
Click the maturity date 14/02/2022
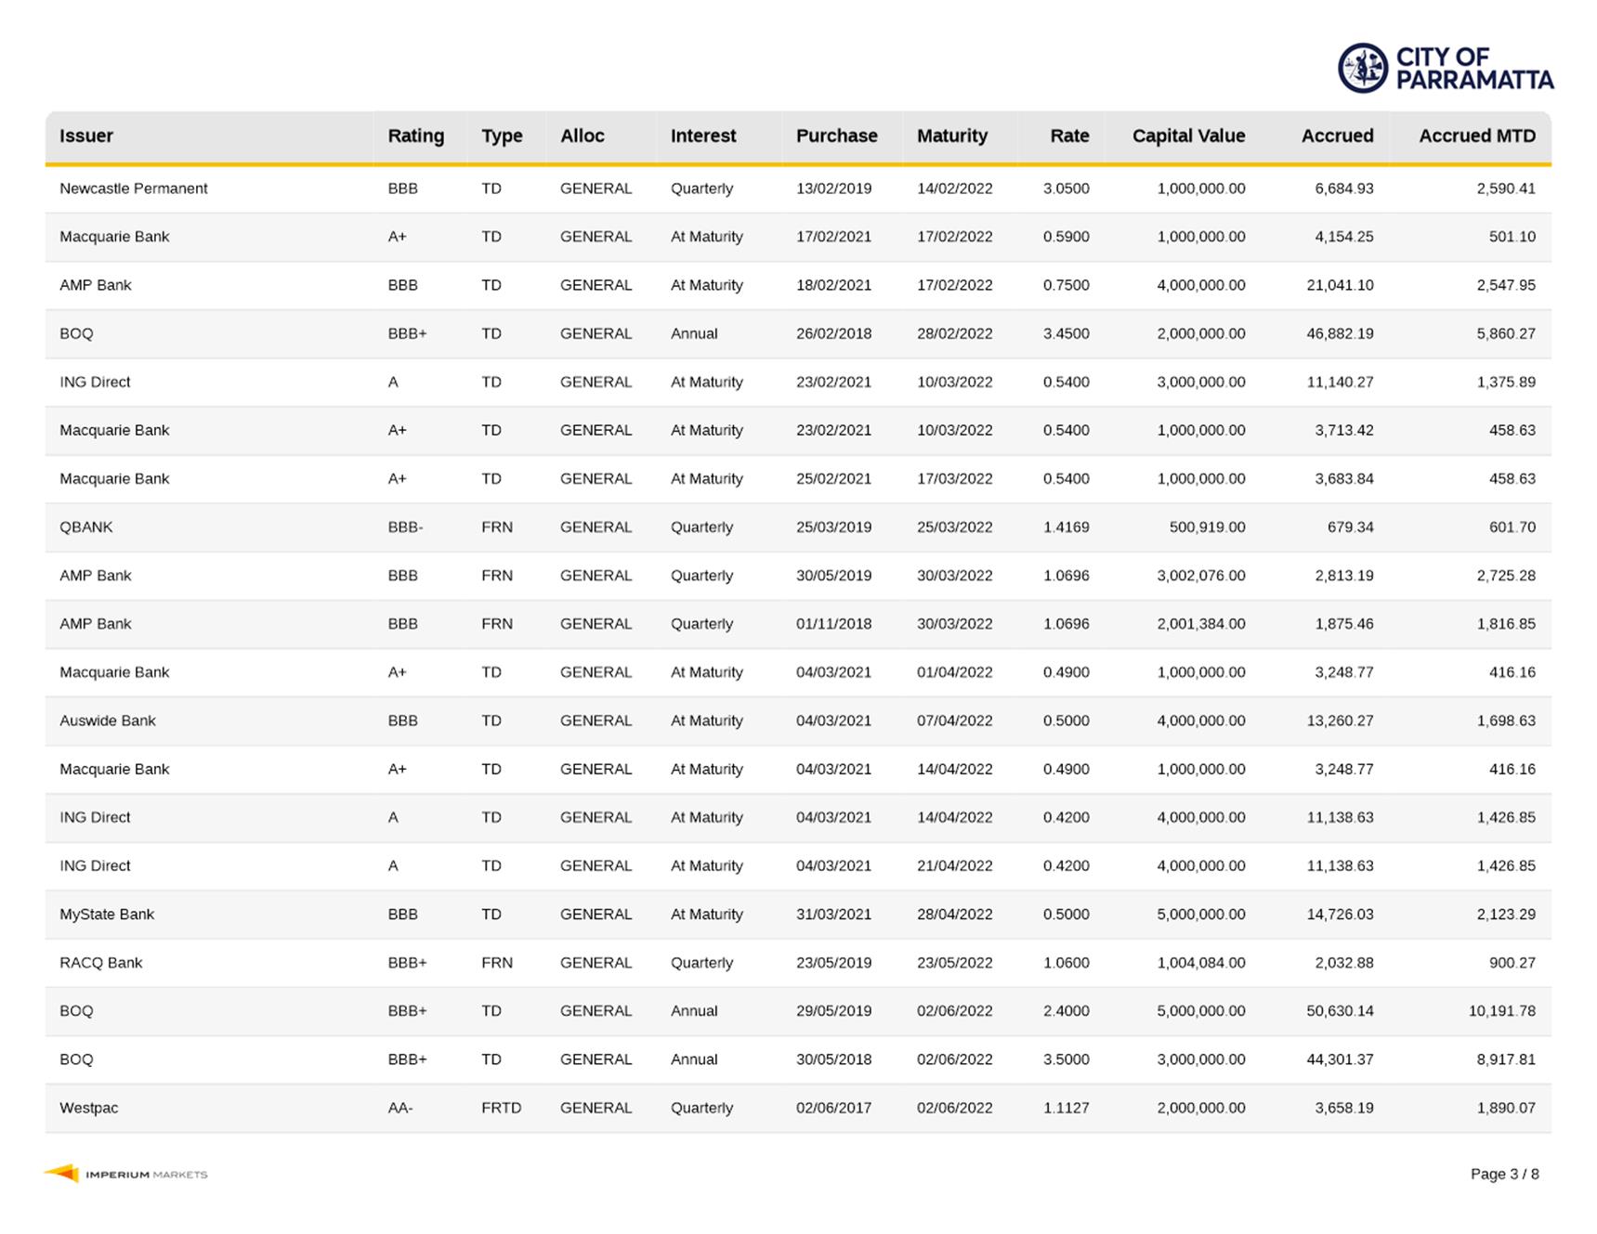point(954,188)
